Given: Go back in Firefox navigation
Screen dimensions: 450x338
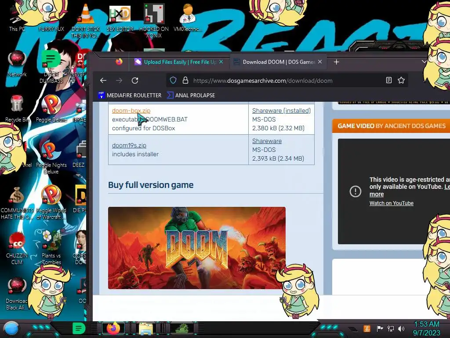Looking at the screenshot, I should (103, 81).
